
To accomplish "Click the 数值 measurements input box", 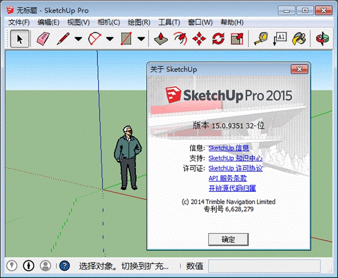I will pyautogui.click(x=264, y=266).
